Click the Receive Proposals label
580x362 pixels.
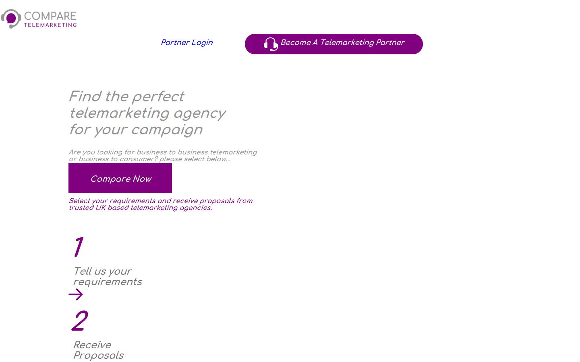(x=98, y=350)
